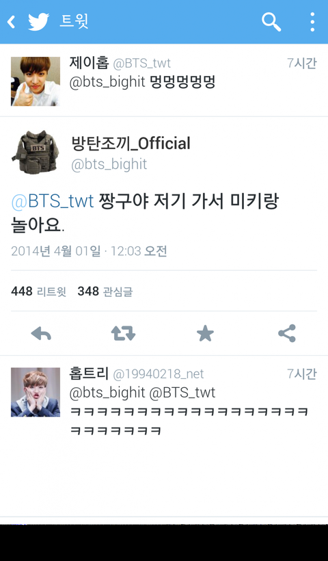Open the 홉트리 ㅋㅋㅋ reply tweet
The height and width of the screenshot is (561, 328).
click(x=164, y=401)
